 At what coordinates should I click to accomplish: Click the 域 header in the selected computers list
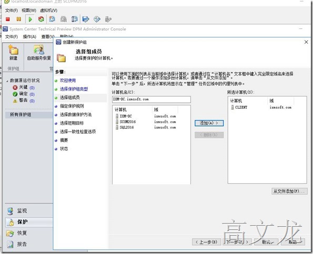tap(271, 101)
